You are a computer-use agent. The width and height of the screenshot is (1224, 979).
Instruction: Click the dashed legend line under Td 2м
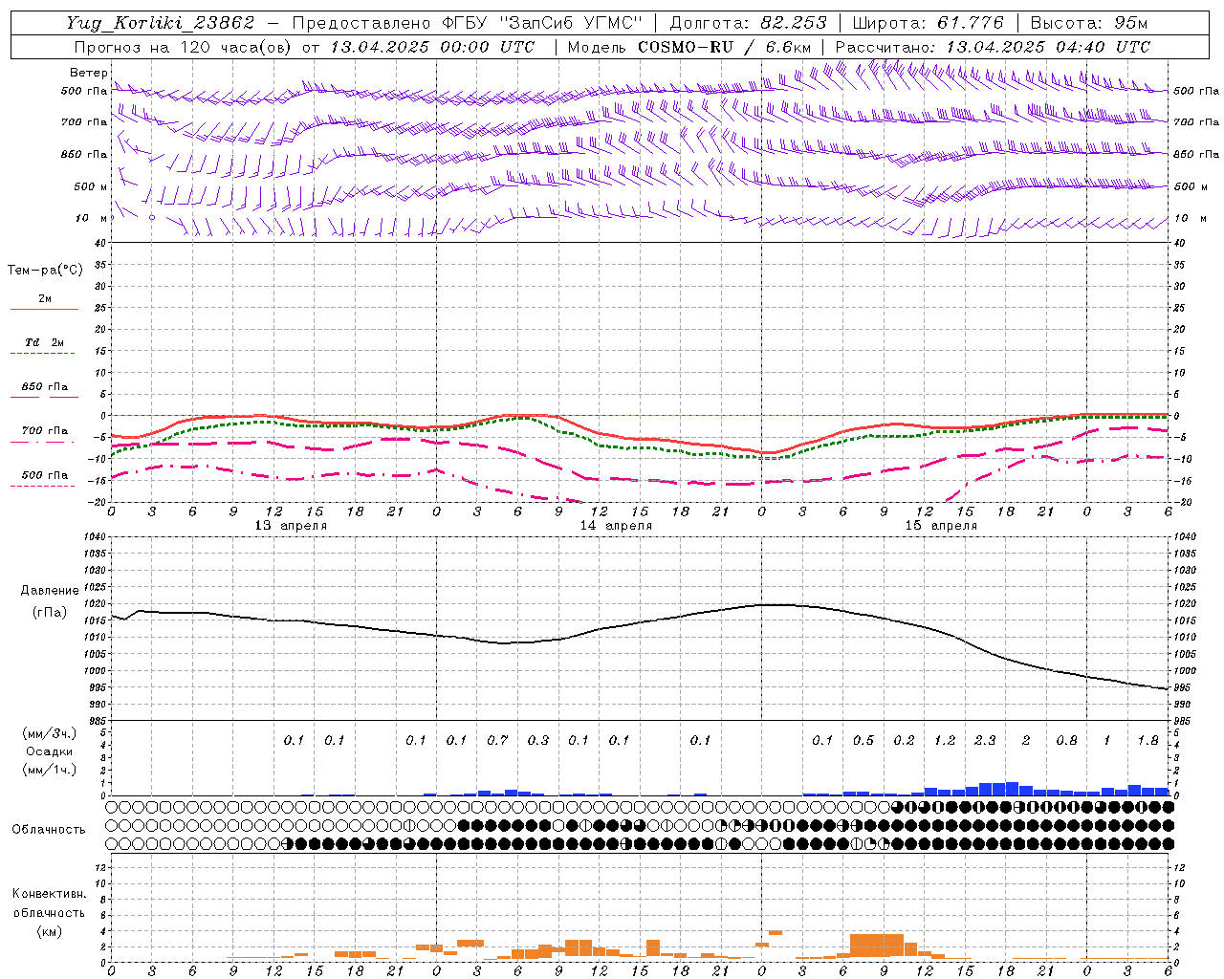tap(42, 353)
